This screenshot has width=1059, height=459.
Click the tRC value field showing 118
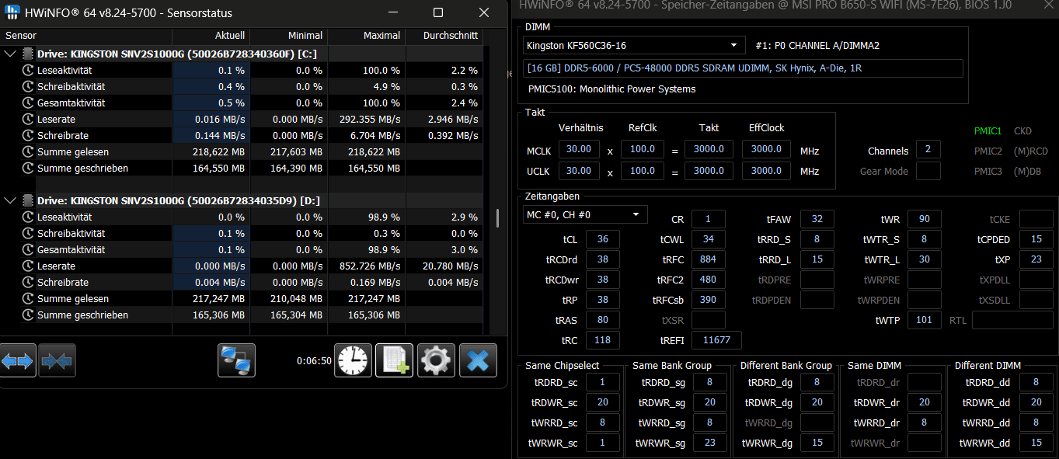[x=603, y=340]
